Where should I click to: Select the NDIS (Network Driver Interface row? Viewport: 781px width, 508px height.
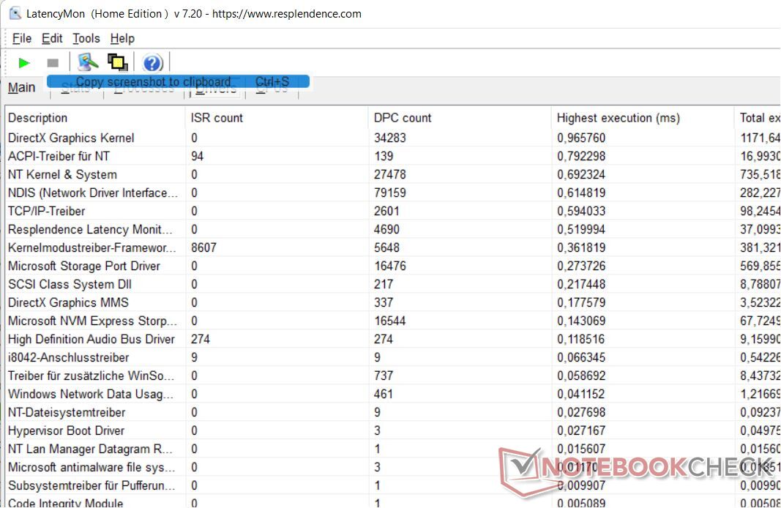(x=392, y=193)
